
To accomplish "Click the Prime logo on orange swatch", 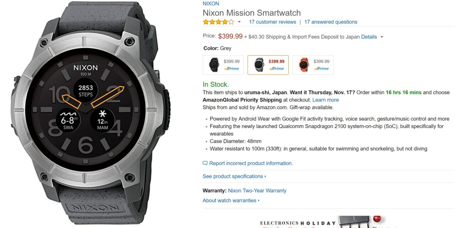I will coord(321,69).
